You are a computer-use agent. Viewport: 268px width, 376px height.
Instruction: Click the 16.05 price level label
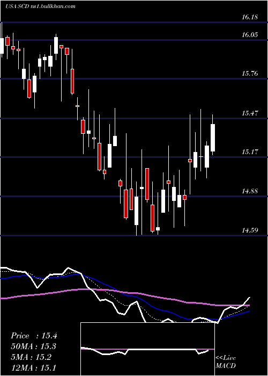pos(250,35)
